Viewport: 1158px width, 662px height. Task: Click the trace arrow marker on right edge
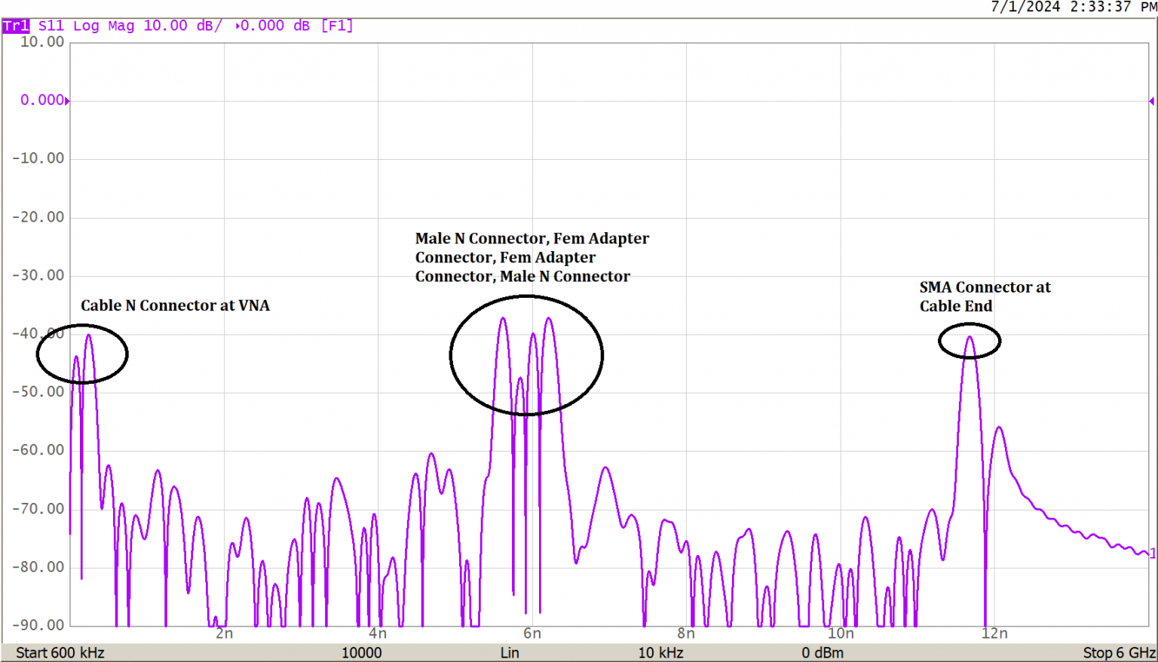1150,100
